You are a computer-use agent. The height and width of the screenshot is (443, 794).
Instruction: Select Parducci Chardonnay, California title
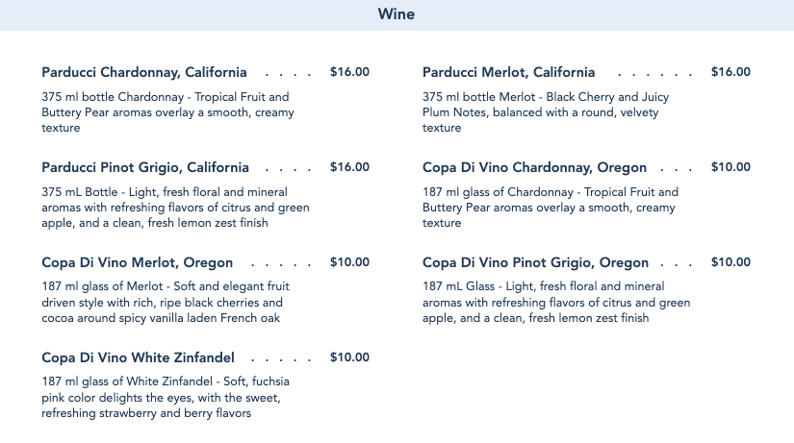click(144, 72)
